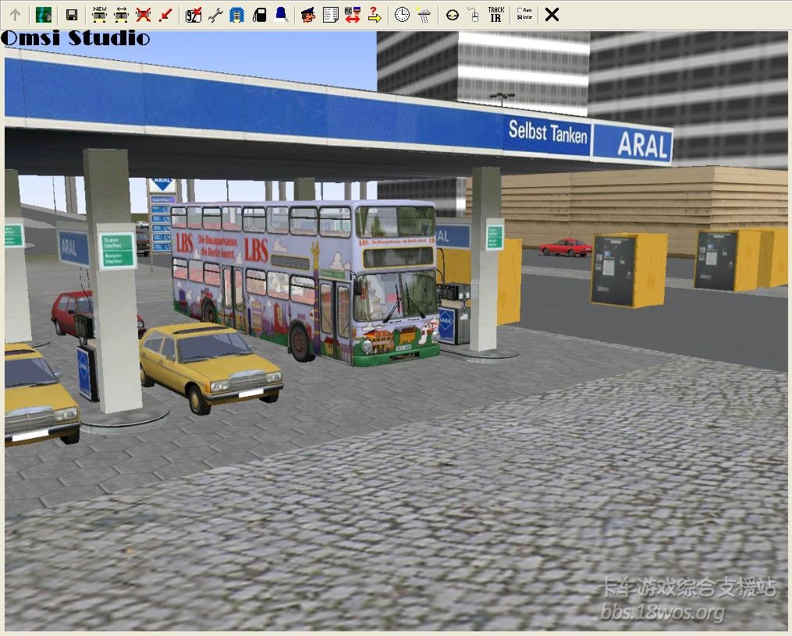Click the ARAL sign on canopy
This screenshot has height=636, width=792.
[632, 144]
